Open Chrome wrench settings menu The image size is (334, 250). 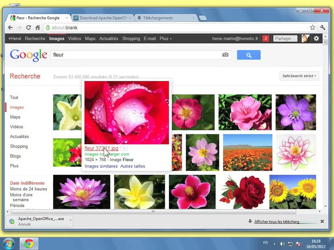pyautogui.click(x=323, y=27)
